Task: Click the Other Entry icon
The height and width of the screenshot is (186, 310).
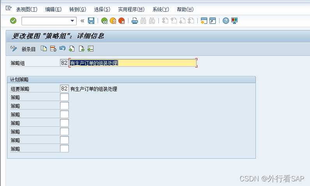Action: [x=91, y=49]
